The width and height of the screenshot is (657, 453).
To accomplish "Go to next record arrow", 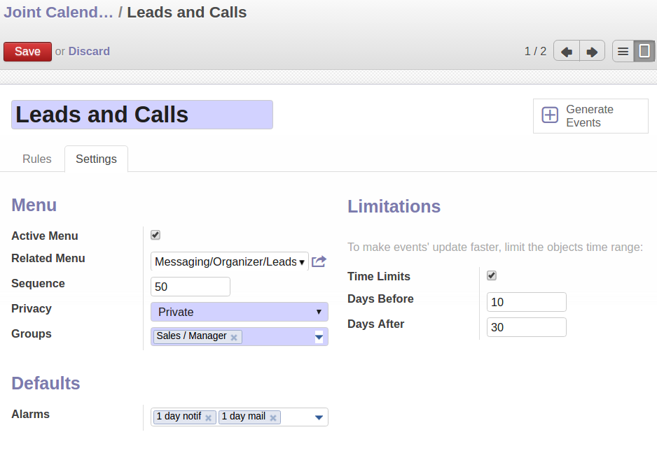I will point(592,52).
